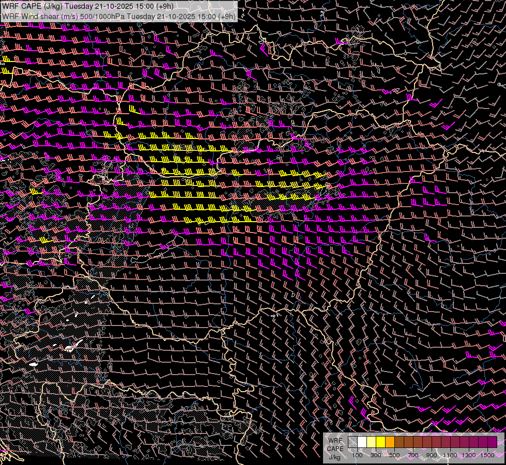Viewport: 506px width, 465px height.
Task: Click the '1100' legend value
Action: pyautogui.click(x=450, y=455)
